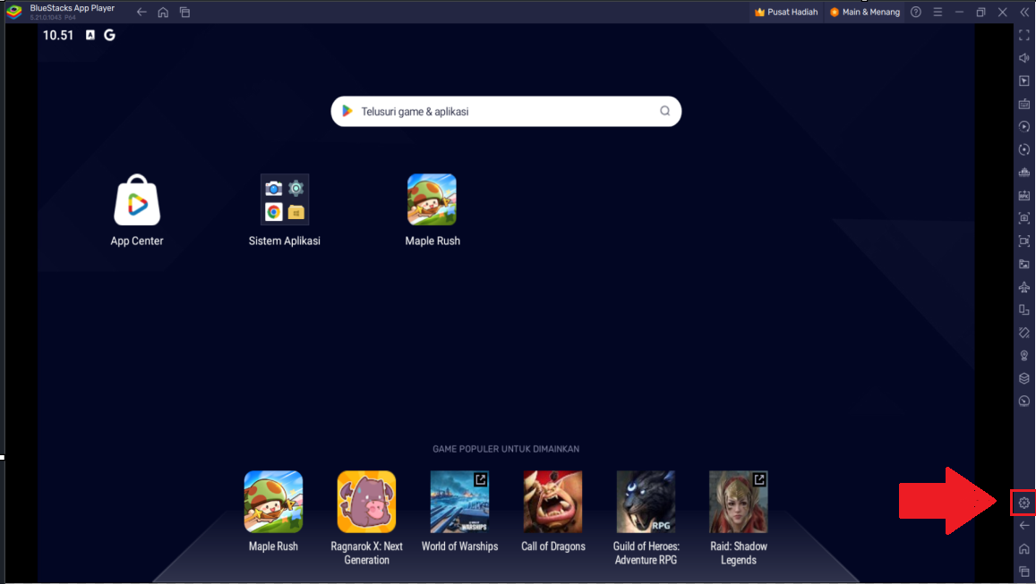Viewport: 1036px width, 584px height.
Task: Click the rotate screen sidebar icon
Action: coord(1023,309)
